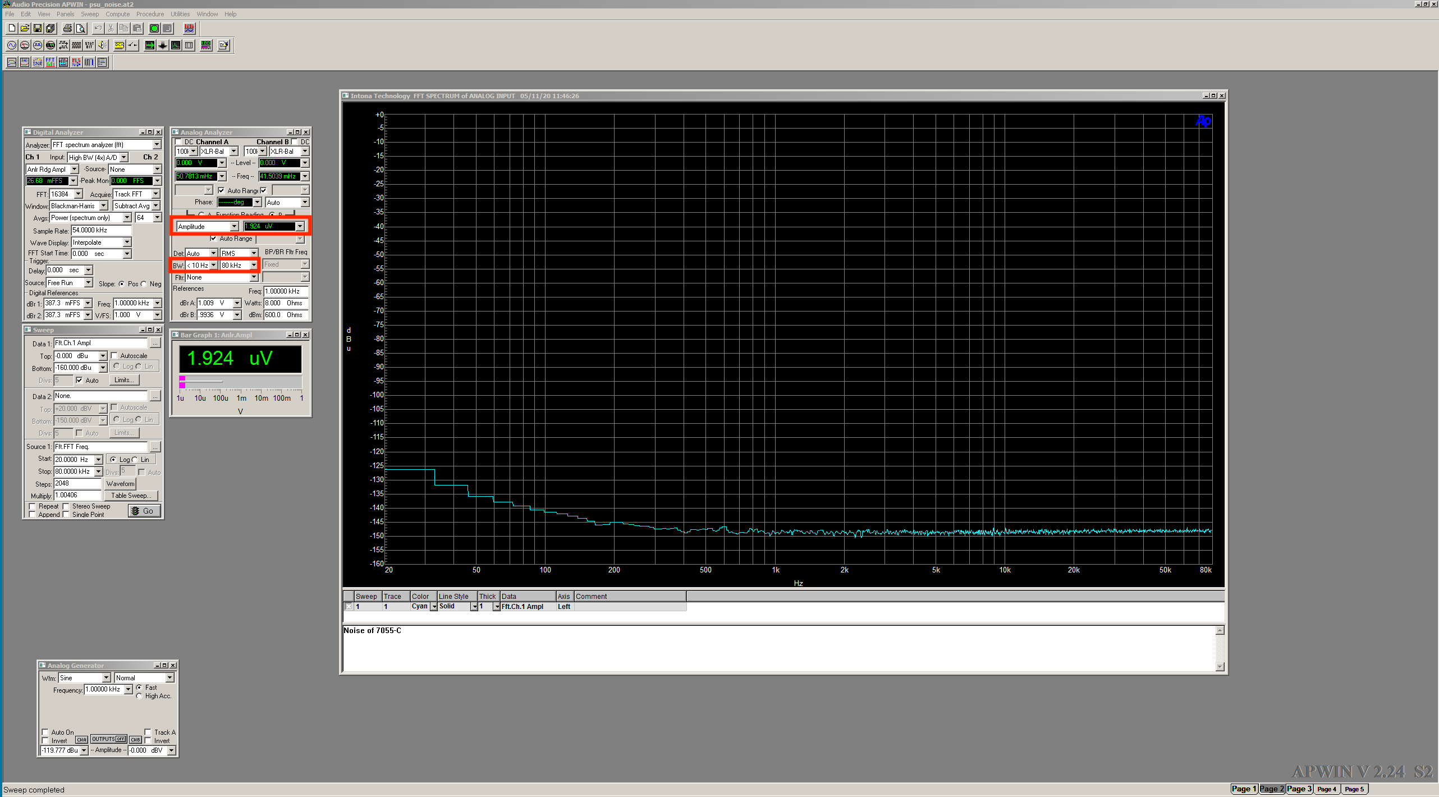Click the Cyan trace color cell

tap(420, 607)
